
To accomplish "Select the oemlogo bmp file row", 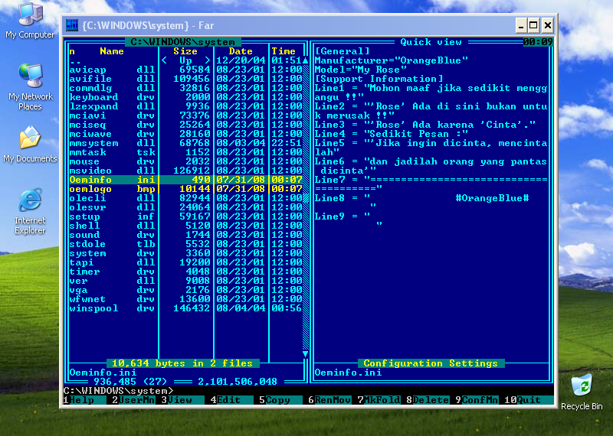I will 185,189.
